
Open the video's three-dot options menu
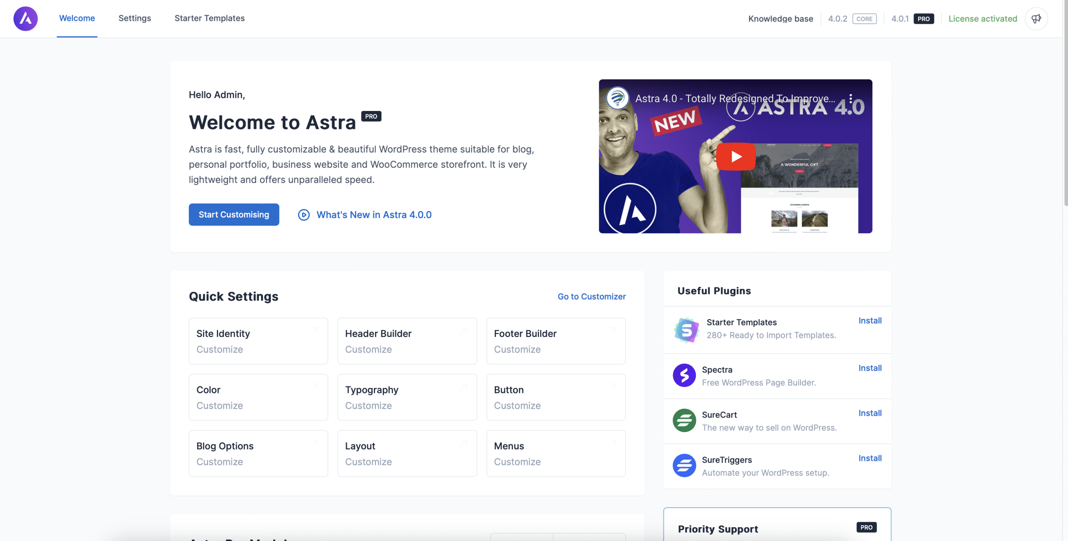point(851,98)
